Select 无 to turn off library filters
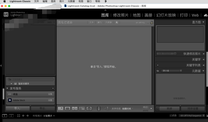 pos(117,22)
